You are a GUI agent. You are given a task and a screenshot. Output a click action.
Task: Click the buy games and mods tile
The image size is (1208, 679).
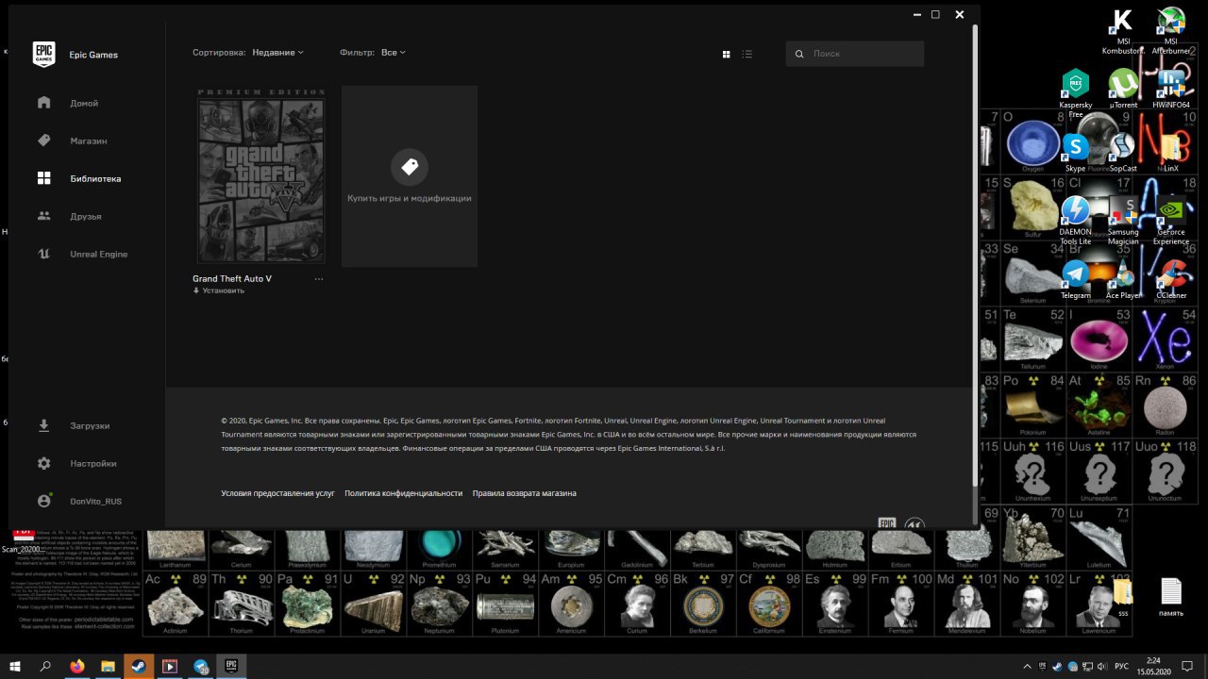point(410,176)
